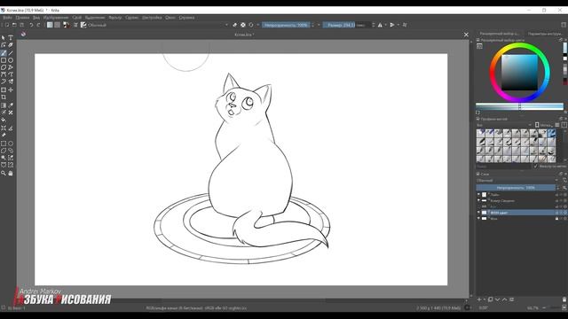Open brush preset tag 'Все' dropdown
This screenshot has height=319, width=568.
504,125
